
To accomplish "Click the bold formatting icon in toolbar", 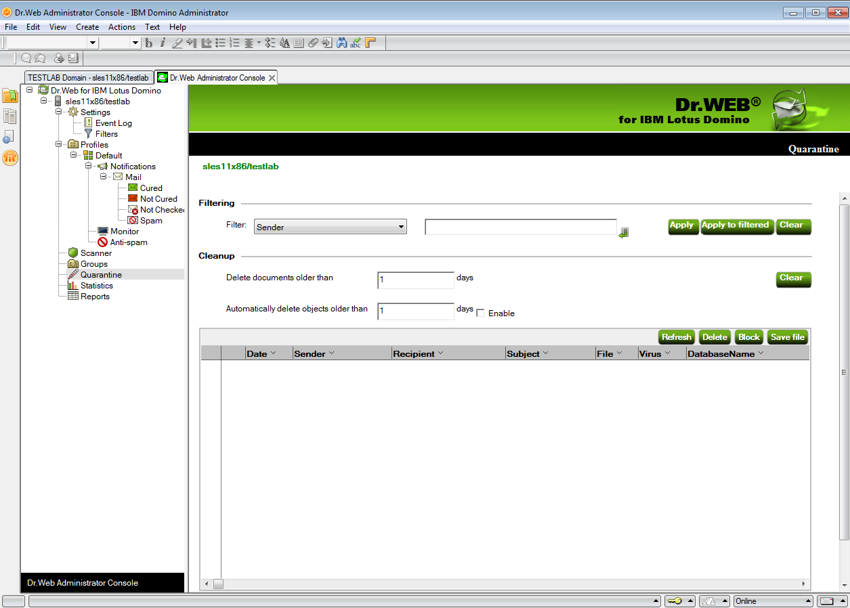I will click(x=149, y=43).
